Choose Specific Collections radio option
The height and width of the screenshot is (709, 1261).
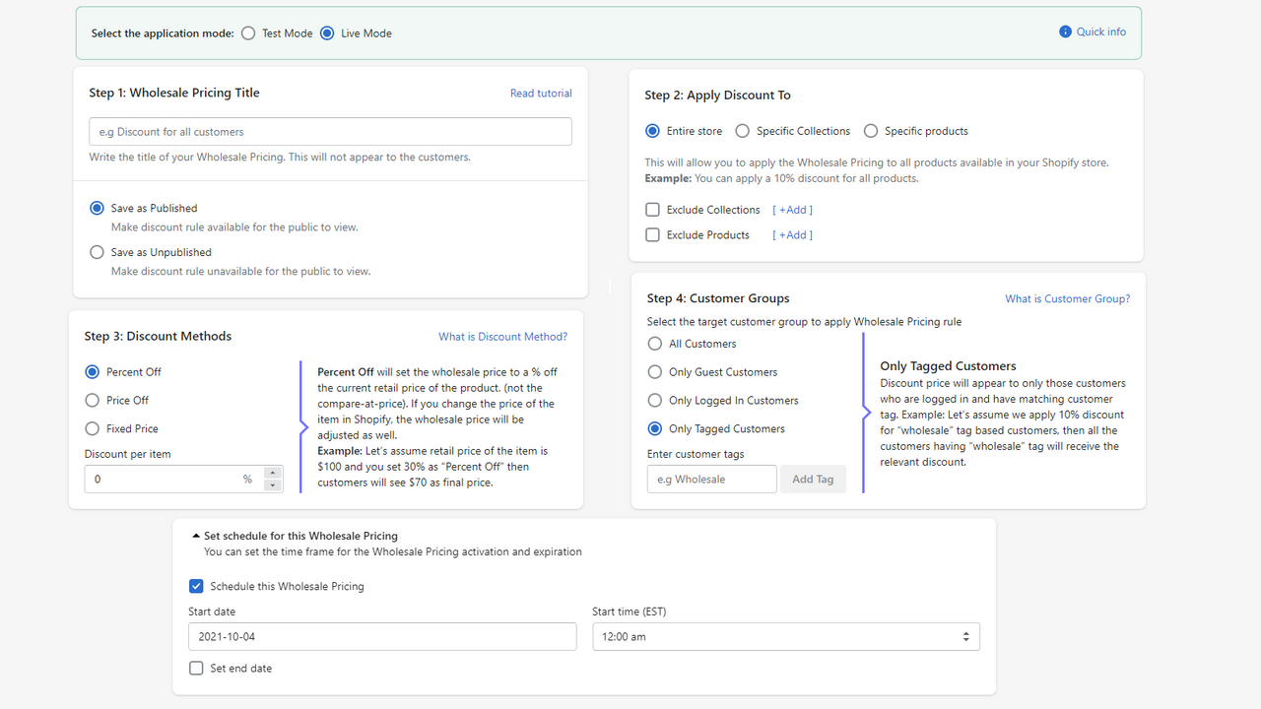[x=742, y=131]
